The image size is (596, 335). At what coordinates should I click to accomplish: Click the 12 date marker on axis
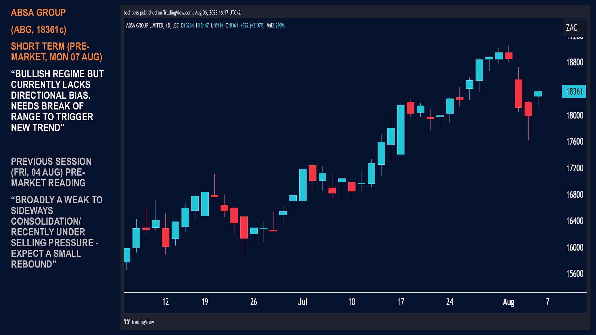[165, 301]
